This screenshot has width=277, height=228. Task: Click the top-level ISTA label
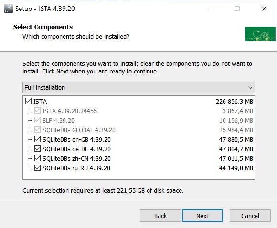pos(40,102)
